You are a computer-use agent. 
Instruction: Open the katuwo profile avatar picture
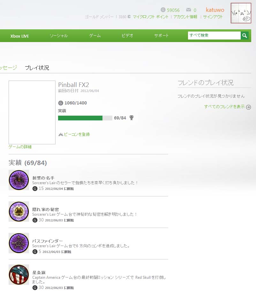coord(241,13)
